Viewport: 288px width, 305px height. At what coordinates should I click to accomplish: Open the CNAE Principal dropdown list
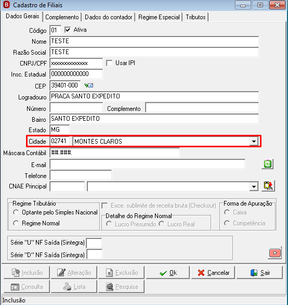pyautogui.click(x=254, y=187)
